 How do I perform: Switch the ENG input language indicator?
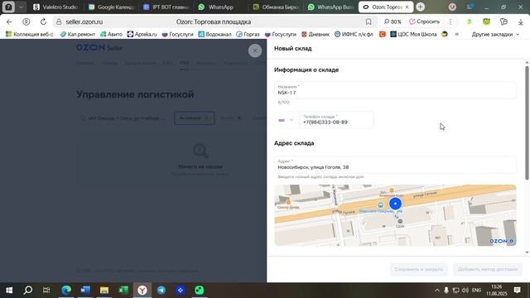477,290
